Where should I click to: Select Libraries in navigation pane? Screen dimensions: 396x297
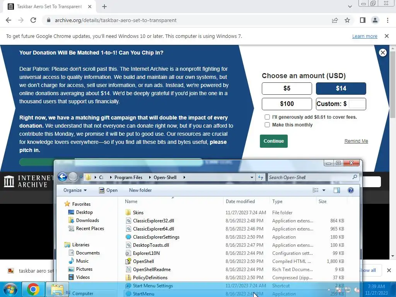[x=80, y=245]
